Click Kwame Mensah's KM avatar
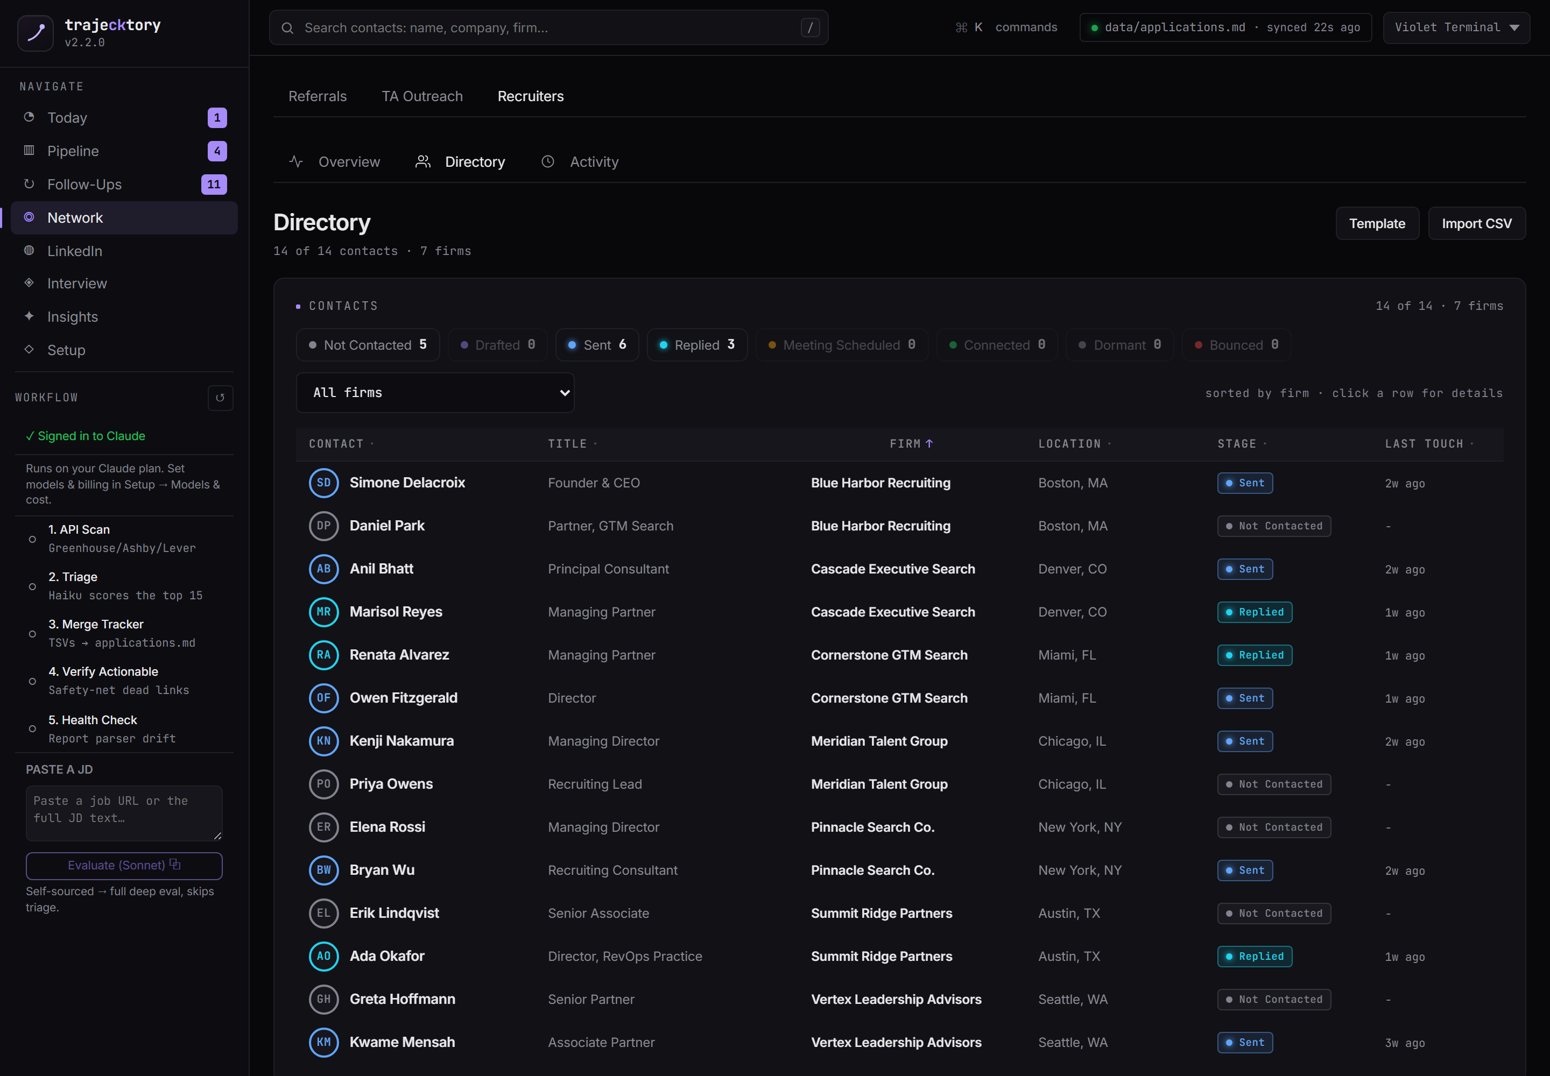Screen dimensions: 1550x1076 tap(324, 1042)
